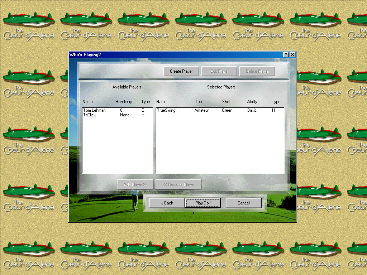Click the Who's Playing title bar
Image resolution: width=367 pixels, height=275 pixels.
coord(143,54)
